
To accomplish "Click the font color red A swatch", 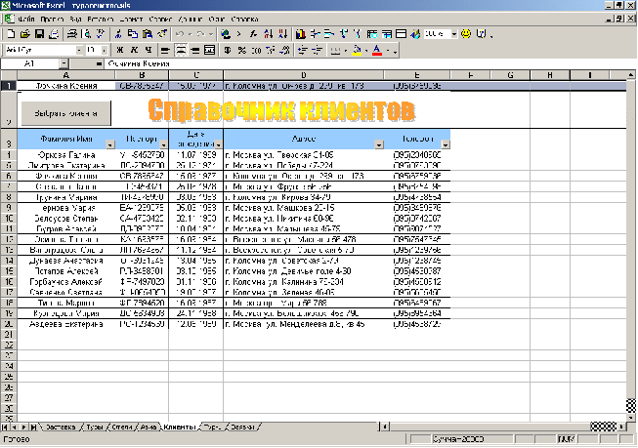I will point(377,50).
